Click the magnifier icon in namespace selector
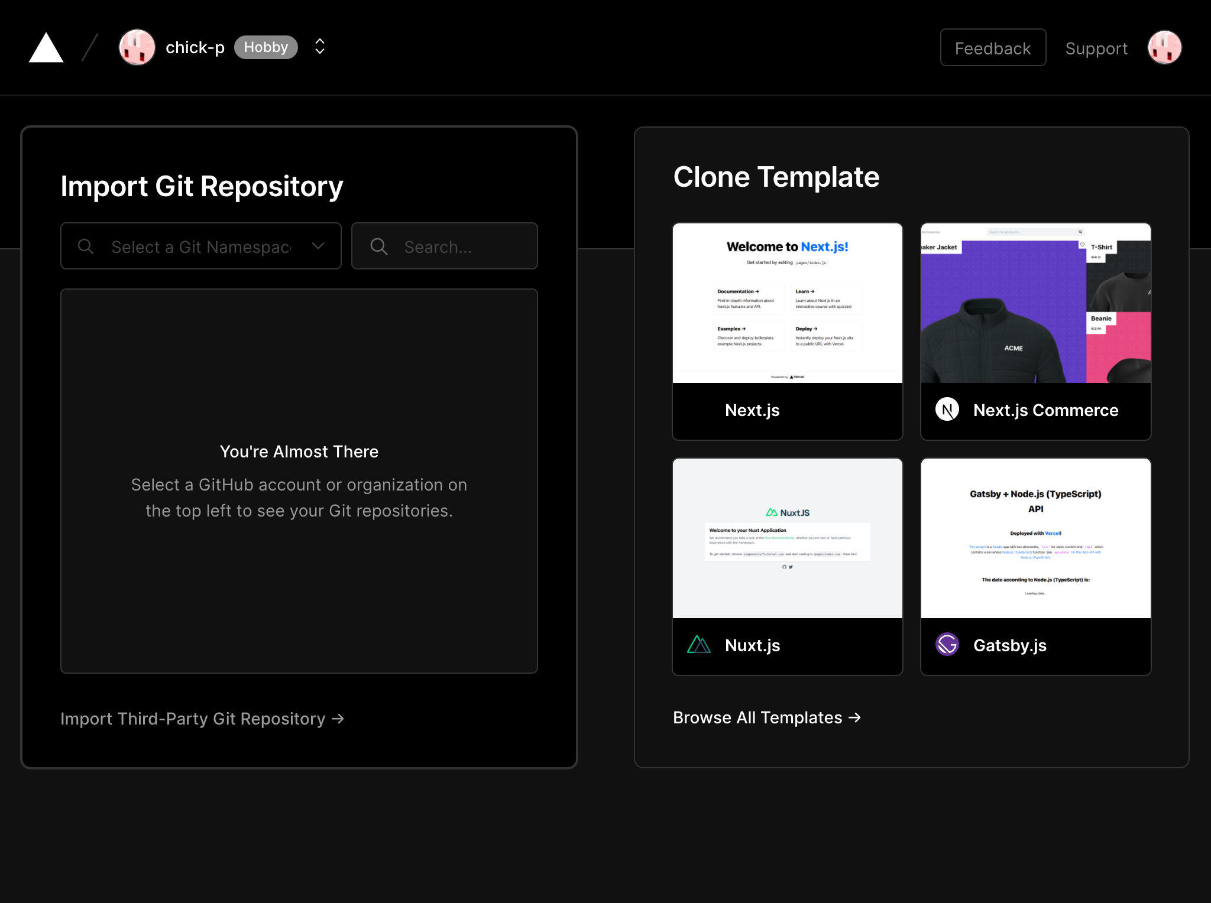The height and width of the screenshot is (903, 1211). click(86, 246)
